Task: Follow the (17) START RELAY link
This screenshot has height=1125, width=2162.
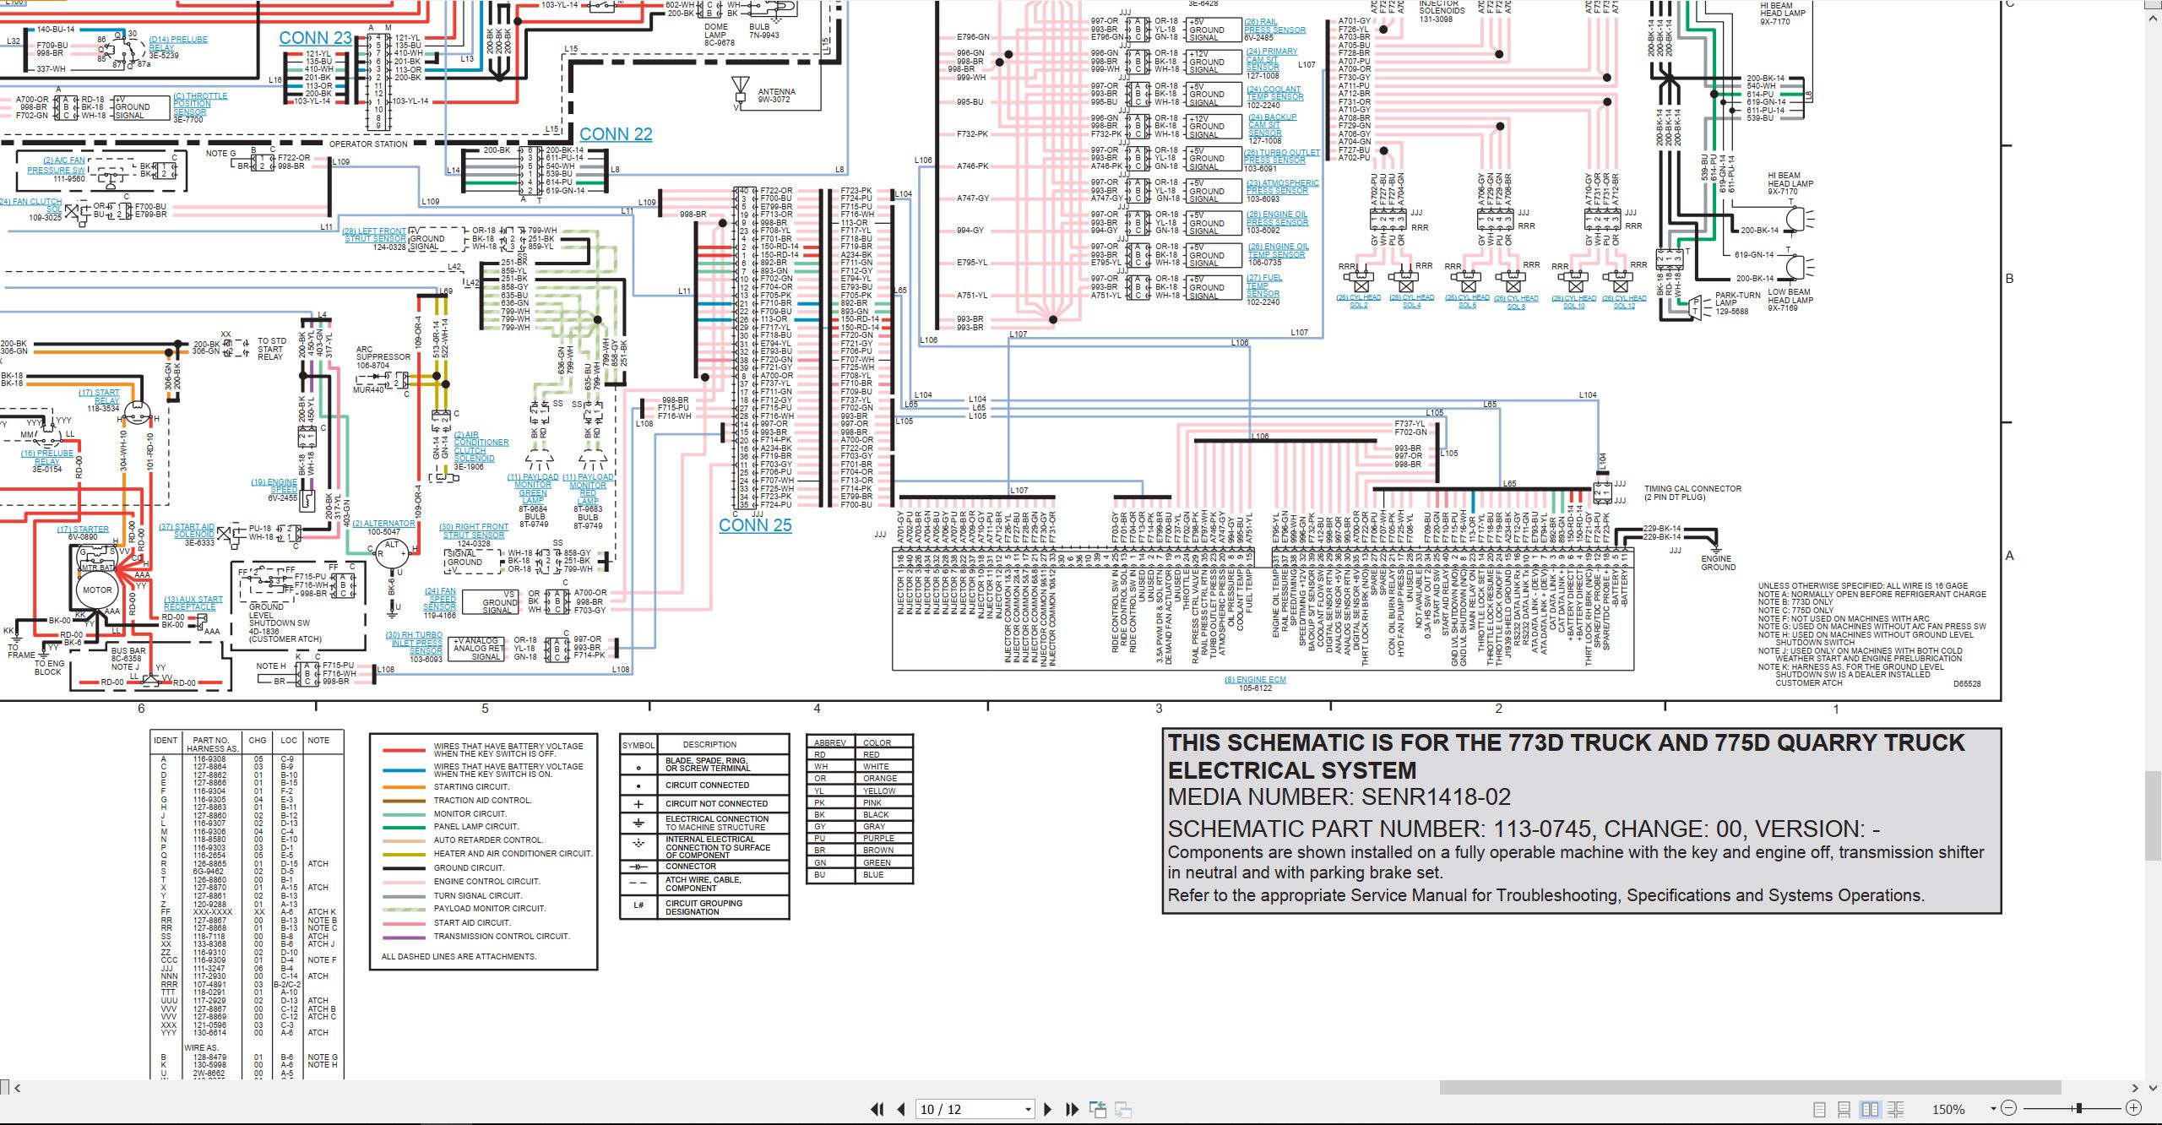Action: click(99, 397)
